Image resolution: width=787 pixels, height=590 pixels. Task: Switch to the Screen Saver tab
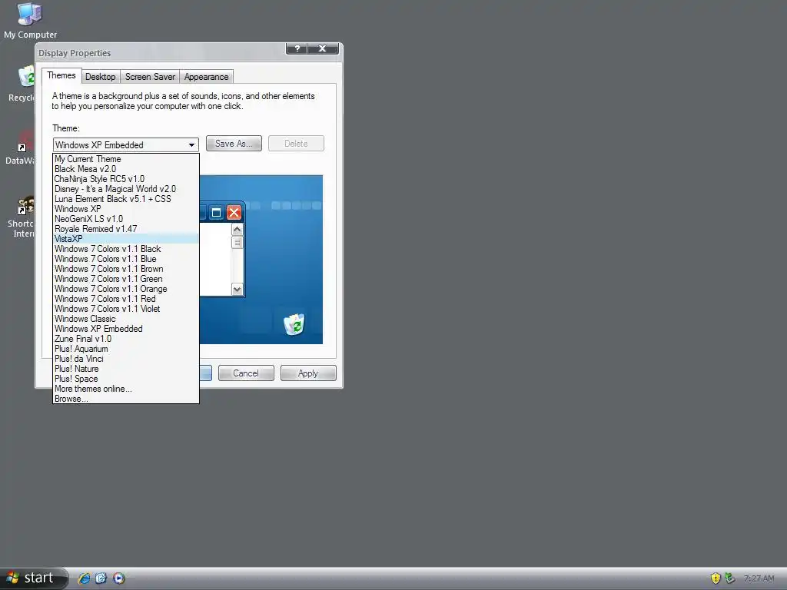coord(150,77)
